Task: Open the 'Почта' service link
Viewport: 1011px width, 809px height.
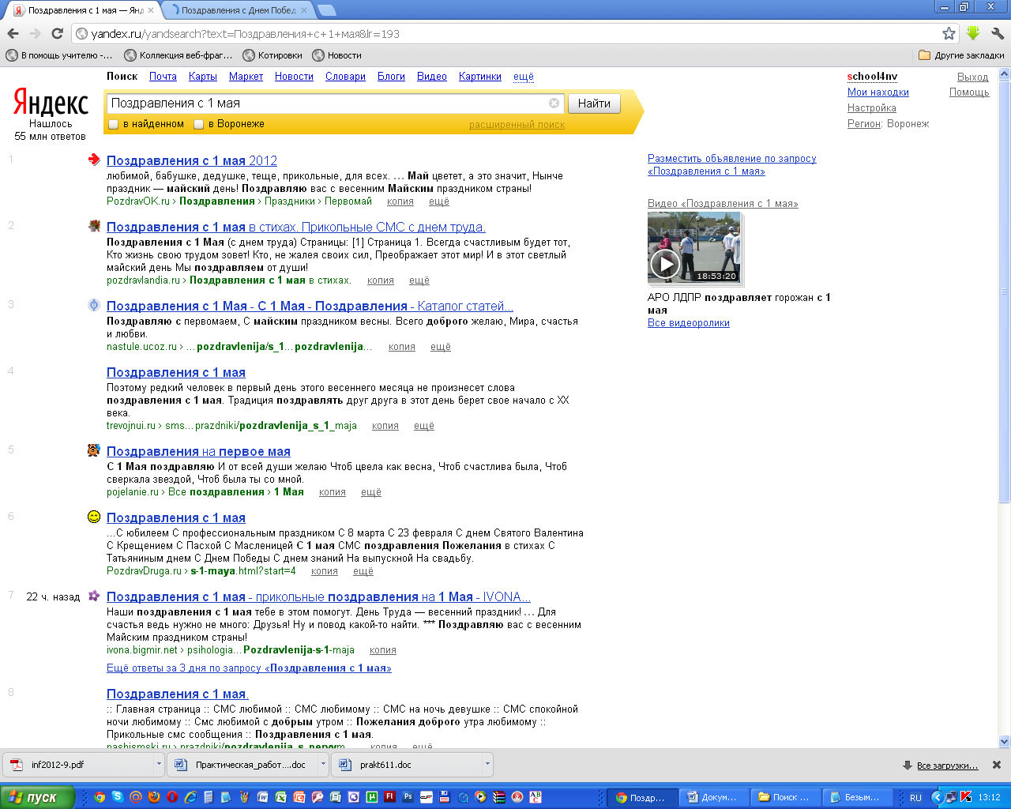Action: (x=163, y=77)
